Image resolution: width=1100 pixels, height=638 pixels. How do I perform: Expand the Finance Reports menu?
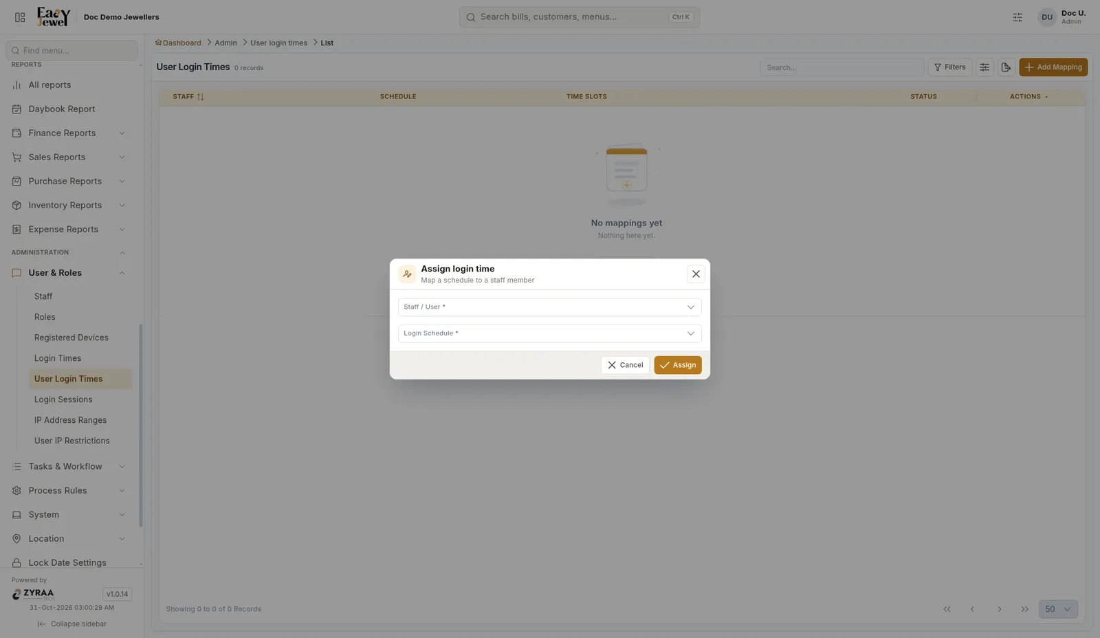click(69, 133)
